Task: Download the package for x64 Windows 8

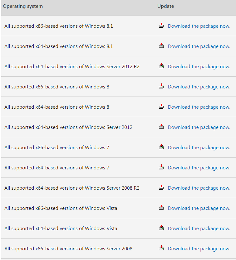Action: point(199,107)
